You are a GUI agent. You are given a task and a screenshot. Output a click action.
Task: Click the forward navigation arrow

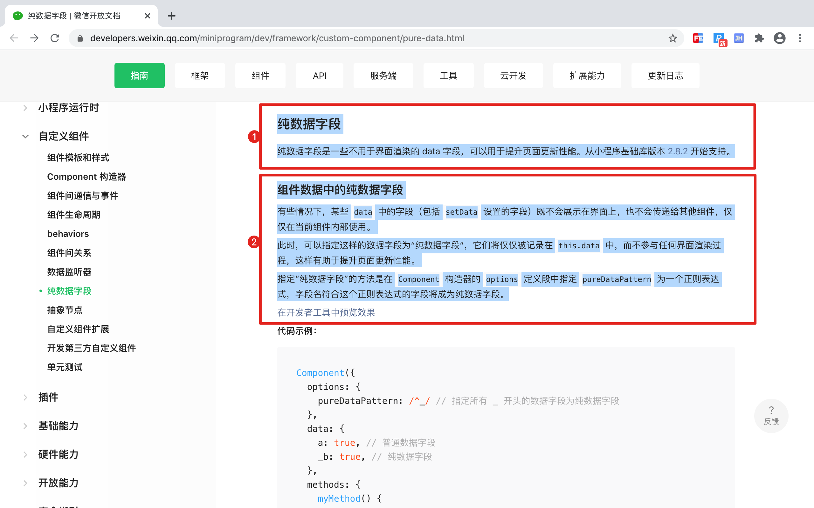coord(34,38)
